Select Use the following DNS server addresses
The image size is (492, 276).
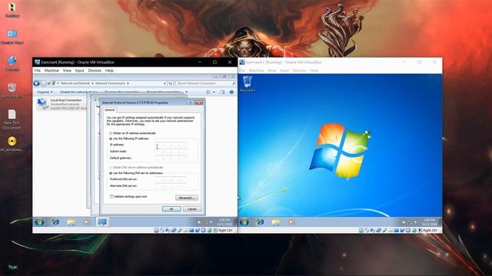pyautogui.click(x=136, y=173)
